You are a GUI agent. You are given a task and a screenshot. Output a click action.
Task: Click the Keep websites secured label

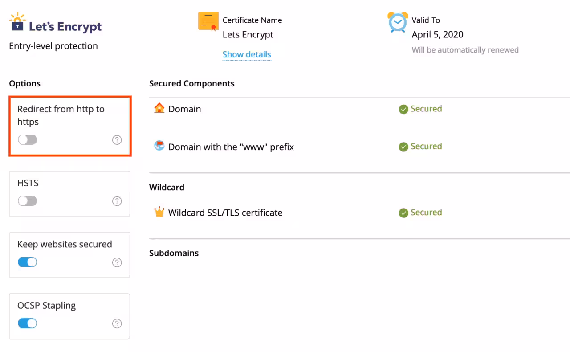tap(65, 244)
